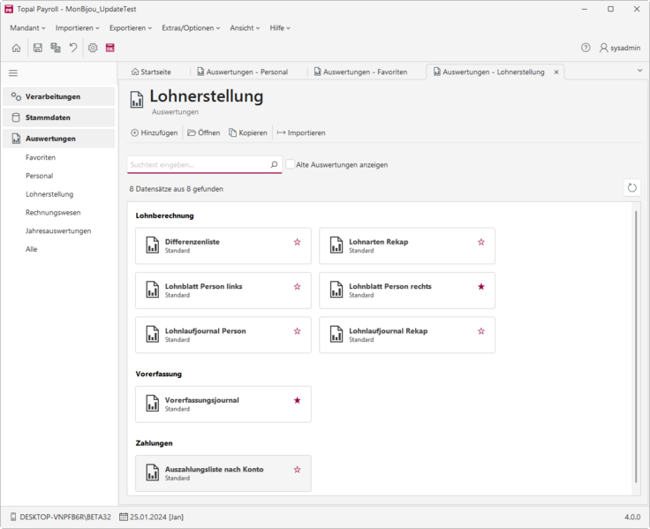Screen dimensions: 650x529
Task: Toggle favorite star for Differenzenliste
Action: click(298, 242)
